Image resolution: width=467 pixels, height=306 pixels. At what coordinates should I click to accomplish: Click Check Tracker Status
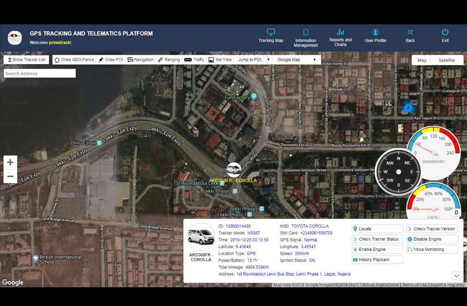click(377, 239)
